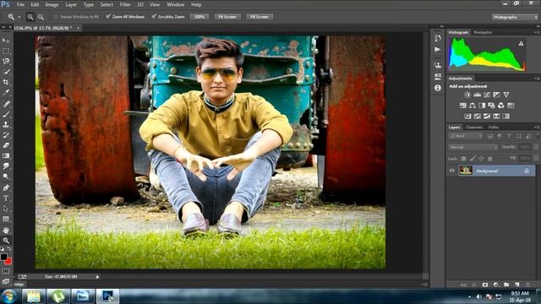The image size is (541, 304).
Task: Select the Horizontal Type tool
Action: pyautogui.click(x=6, y=198)
